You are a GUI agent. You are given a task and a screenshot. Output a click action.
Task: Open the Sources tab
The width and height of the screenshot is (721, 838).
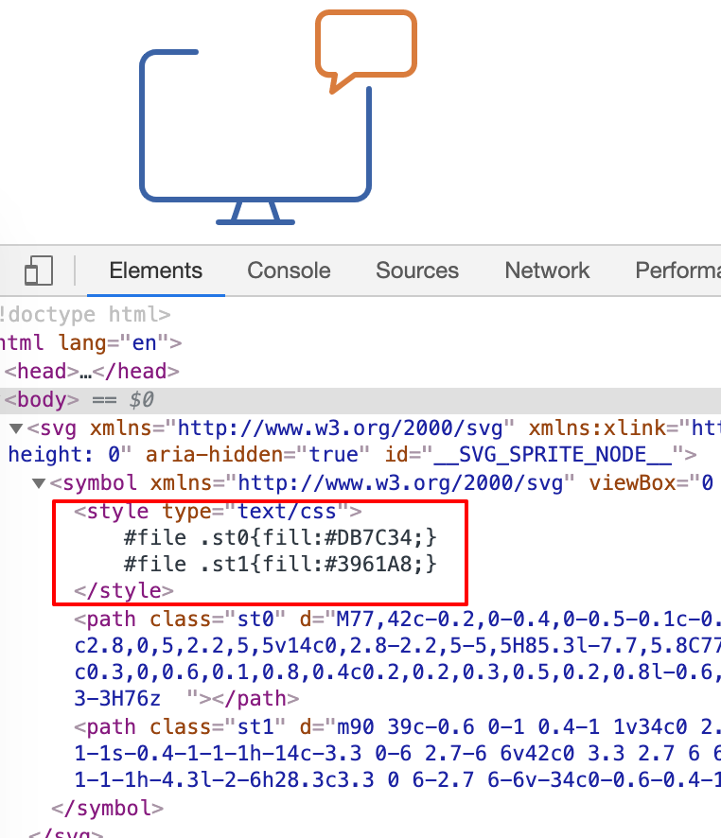click(x=417, y=271)
